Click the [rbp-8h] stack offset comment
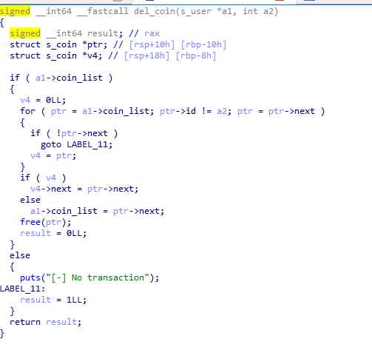The image size is (372, 350). click(x=196, y=55)
